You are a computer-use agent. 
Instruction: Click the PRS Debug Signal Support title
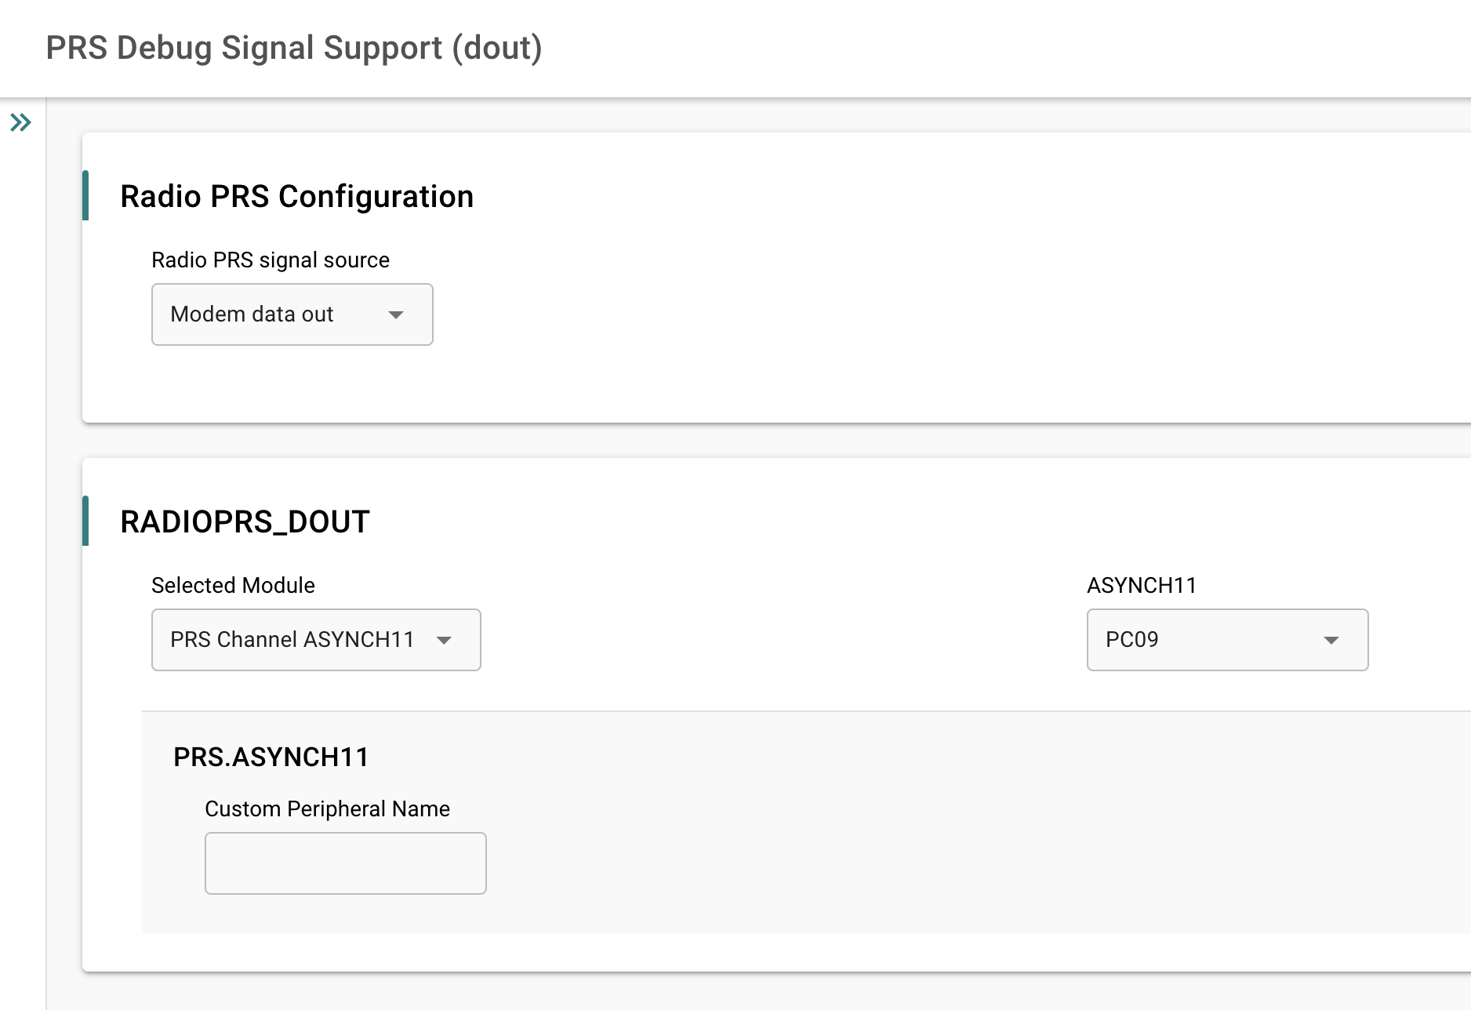click(x=294, y=47)
